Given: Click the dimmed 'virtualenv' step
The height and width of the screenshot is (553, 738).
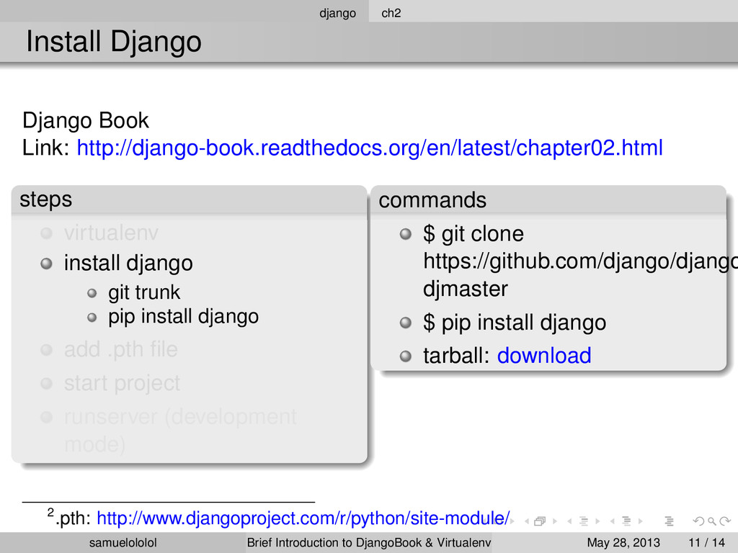Looking at the screenshot, I should (111, 233).
